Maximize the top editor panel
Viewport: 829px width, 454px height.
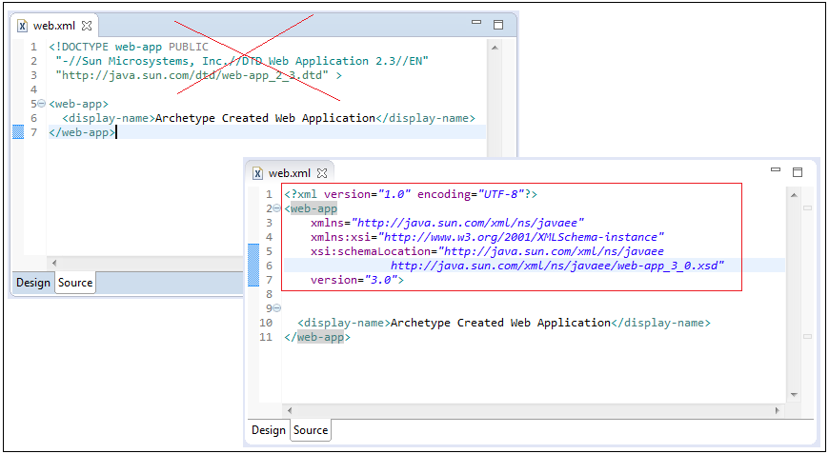(498, 25)
